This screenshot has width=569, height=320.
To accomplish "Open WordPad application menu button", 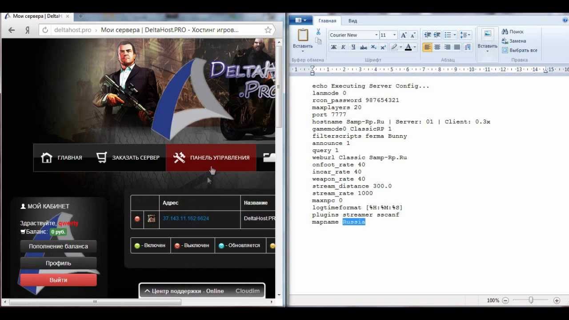I will 301,20.
